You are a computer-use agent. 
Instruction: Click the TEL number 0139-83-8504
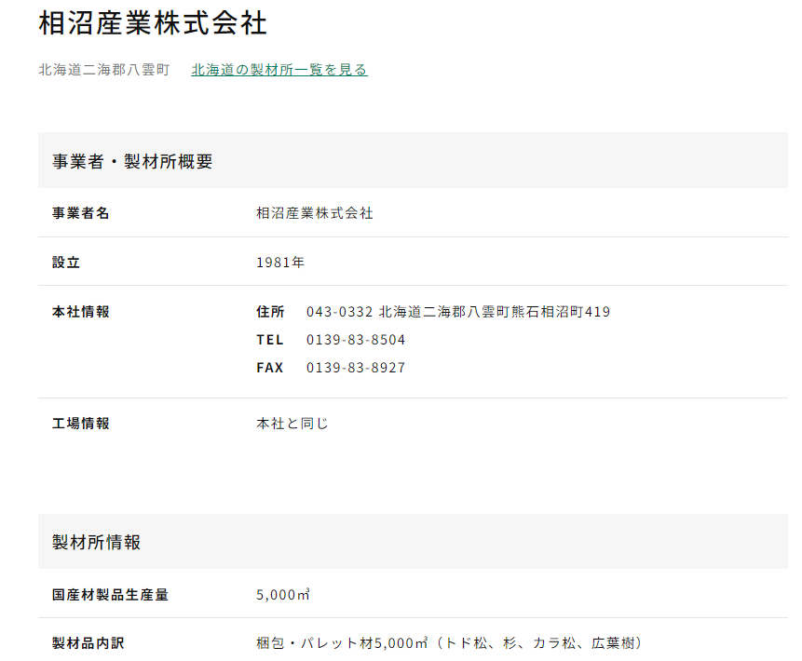click(356, 340)
